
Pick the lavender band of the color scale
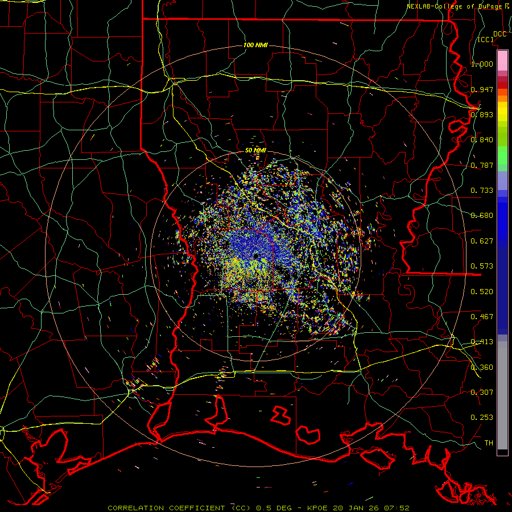coord(502,181)
